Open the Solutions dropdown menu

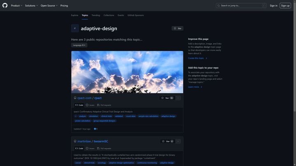pyautogui.click(x=32, y=6)
